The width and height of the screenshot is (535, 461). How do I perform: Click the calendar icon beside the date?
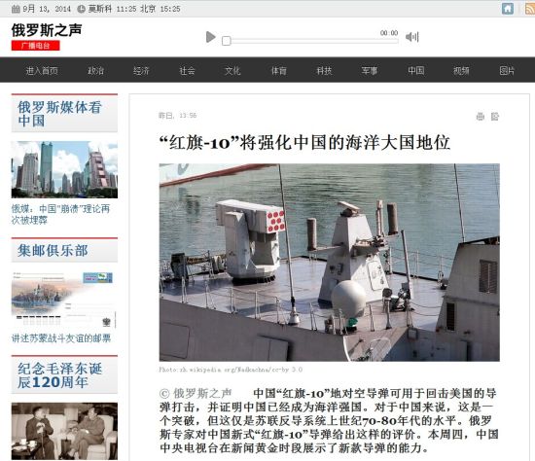pyautogui.click(x=16, y=9)
